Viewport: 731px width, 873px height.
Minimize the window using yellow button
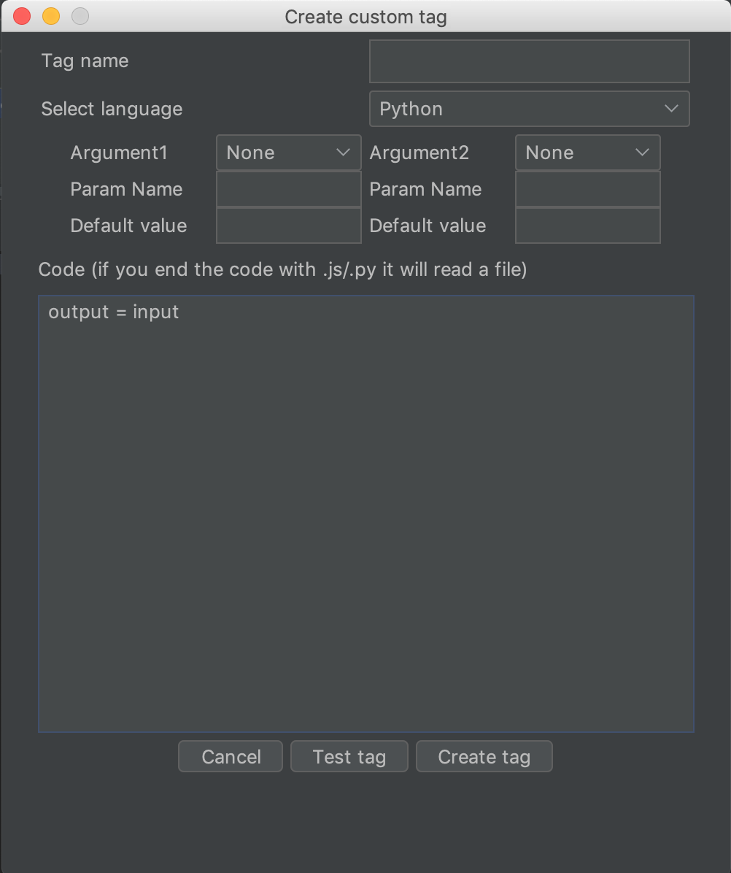point(51,16)
